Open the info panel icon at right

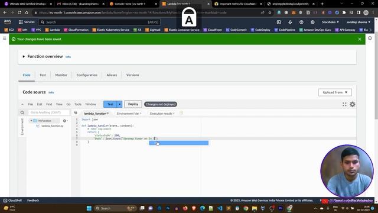click(370, 38)
